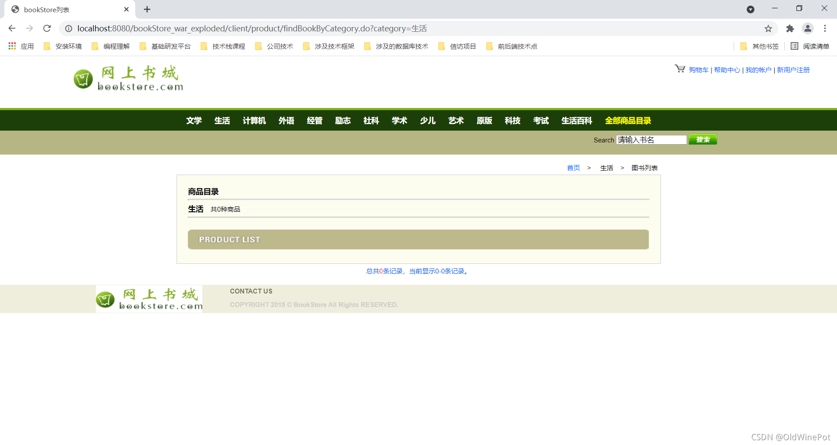Select the 计算机 category in navigation
The height and width of the screenshot is (445, 837).
pos(254,121)
